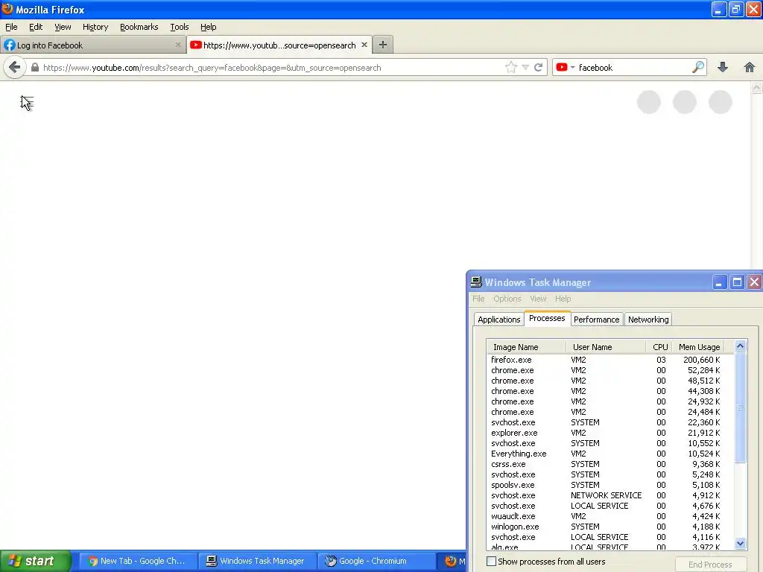Click process list scroll up arrow
This screenshot has height=572, width=763.
point(740,346)
